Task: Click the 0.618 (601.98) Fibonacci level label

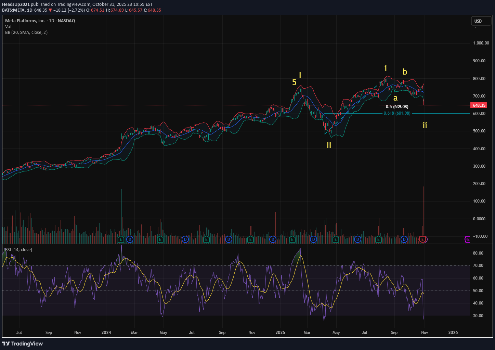Action: (x=397, y=113)
